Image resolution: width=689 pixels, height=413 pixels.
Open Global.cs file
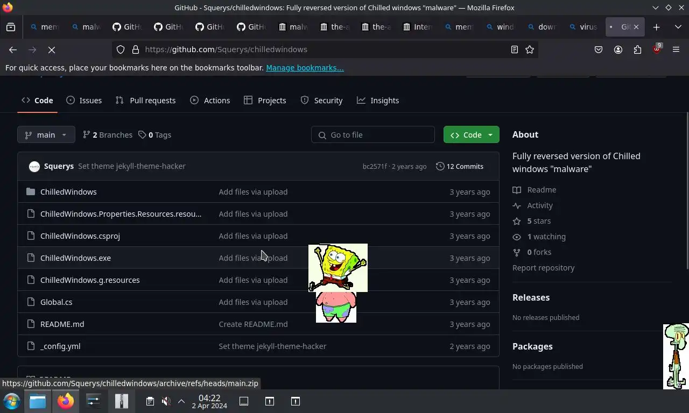[x=56, y=302]
